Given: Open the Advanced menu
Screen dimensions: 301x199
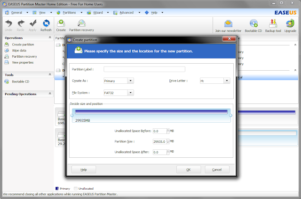Looking at the screenshot, I should [127, 13].
